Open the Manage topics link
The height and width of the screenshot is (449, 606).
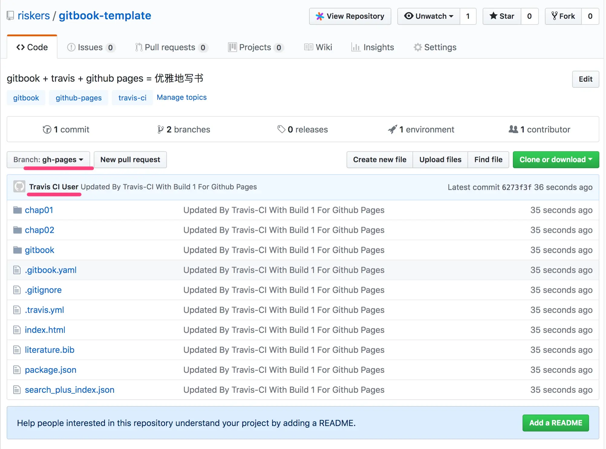pos(181,97)
